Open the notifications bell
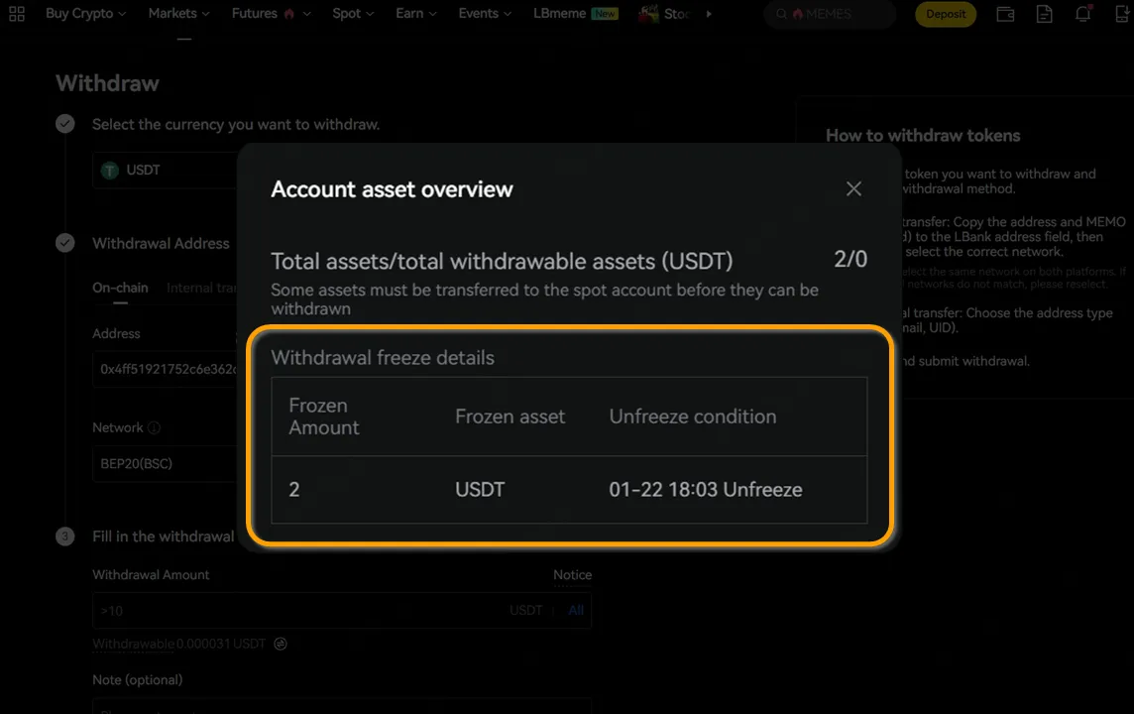This screenshot has height=714, width=1134. pyautogui.click(x=1082, y=14)
